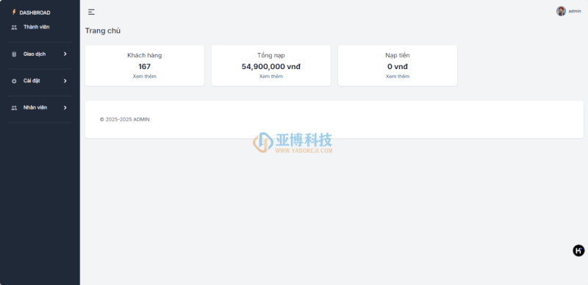This screenshot has width=588, height=285.
Task: Open the admin username dropdown
Action: point(575,11)
